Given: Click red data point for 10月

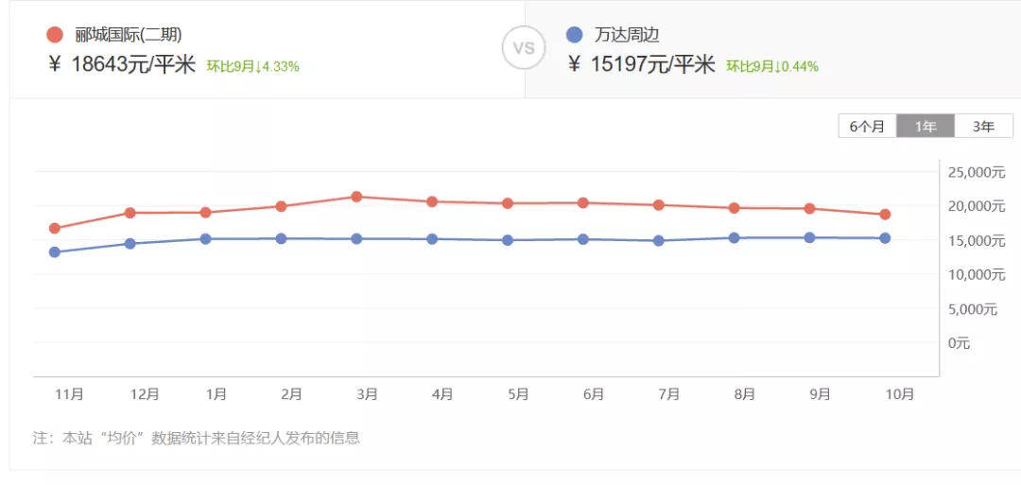Looking at the screenshot, I should [885, 215].
